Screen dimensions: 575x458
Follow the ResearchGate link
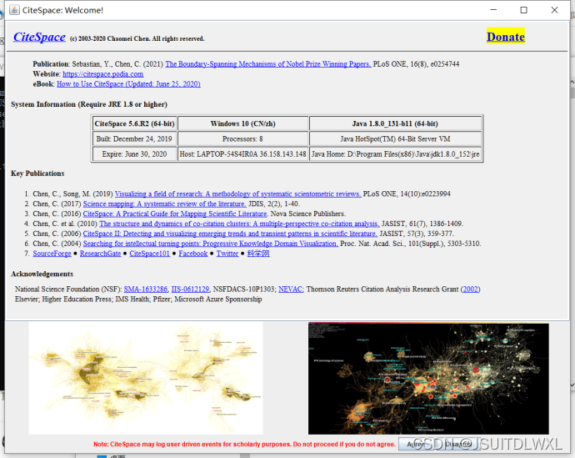(x=100, y=254)
